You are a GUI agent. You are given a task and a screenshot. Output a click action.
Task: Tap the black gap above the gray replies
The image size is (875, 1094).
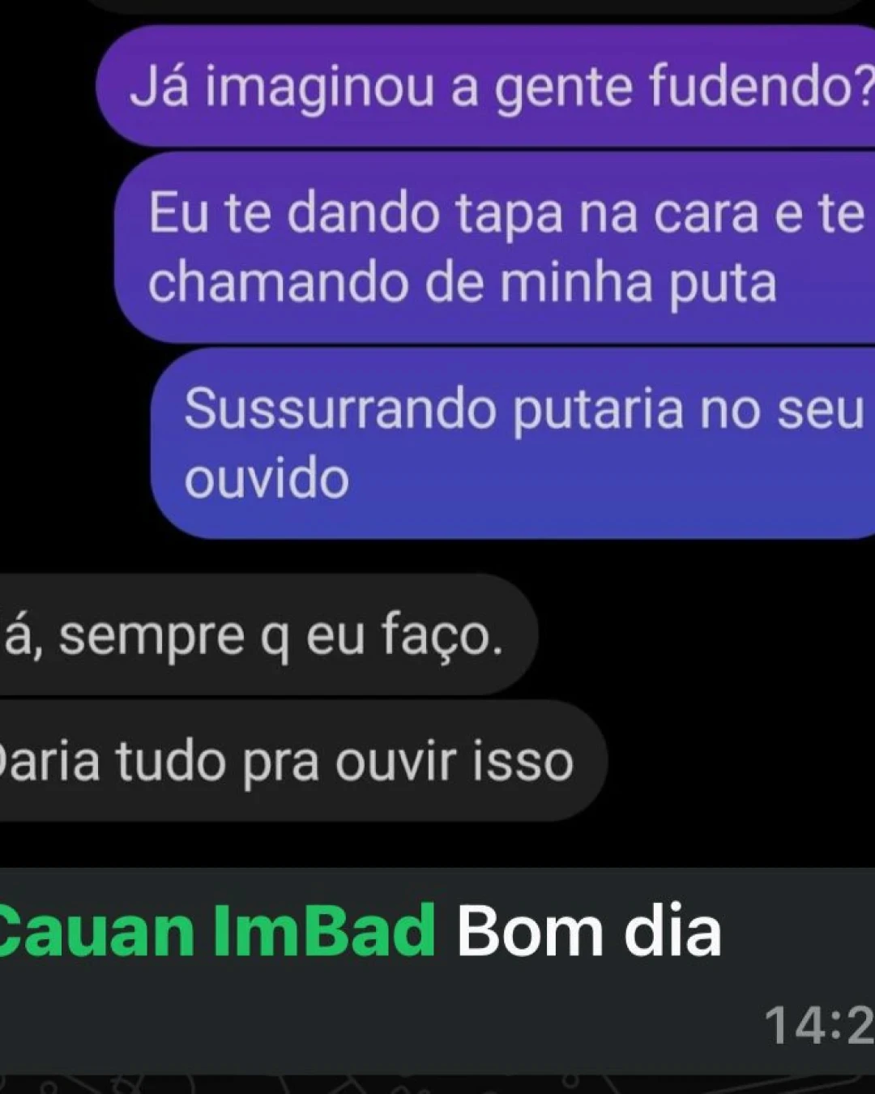tap(437, 556)
